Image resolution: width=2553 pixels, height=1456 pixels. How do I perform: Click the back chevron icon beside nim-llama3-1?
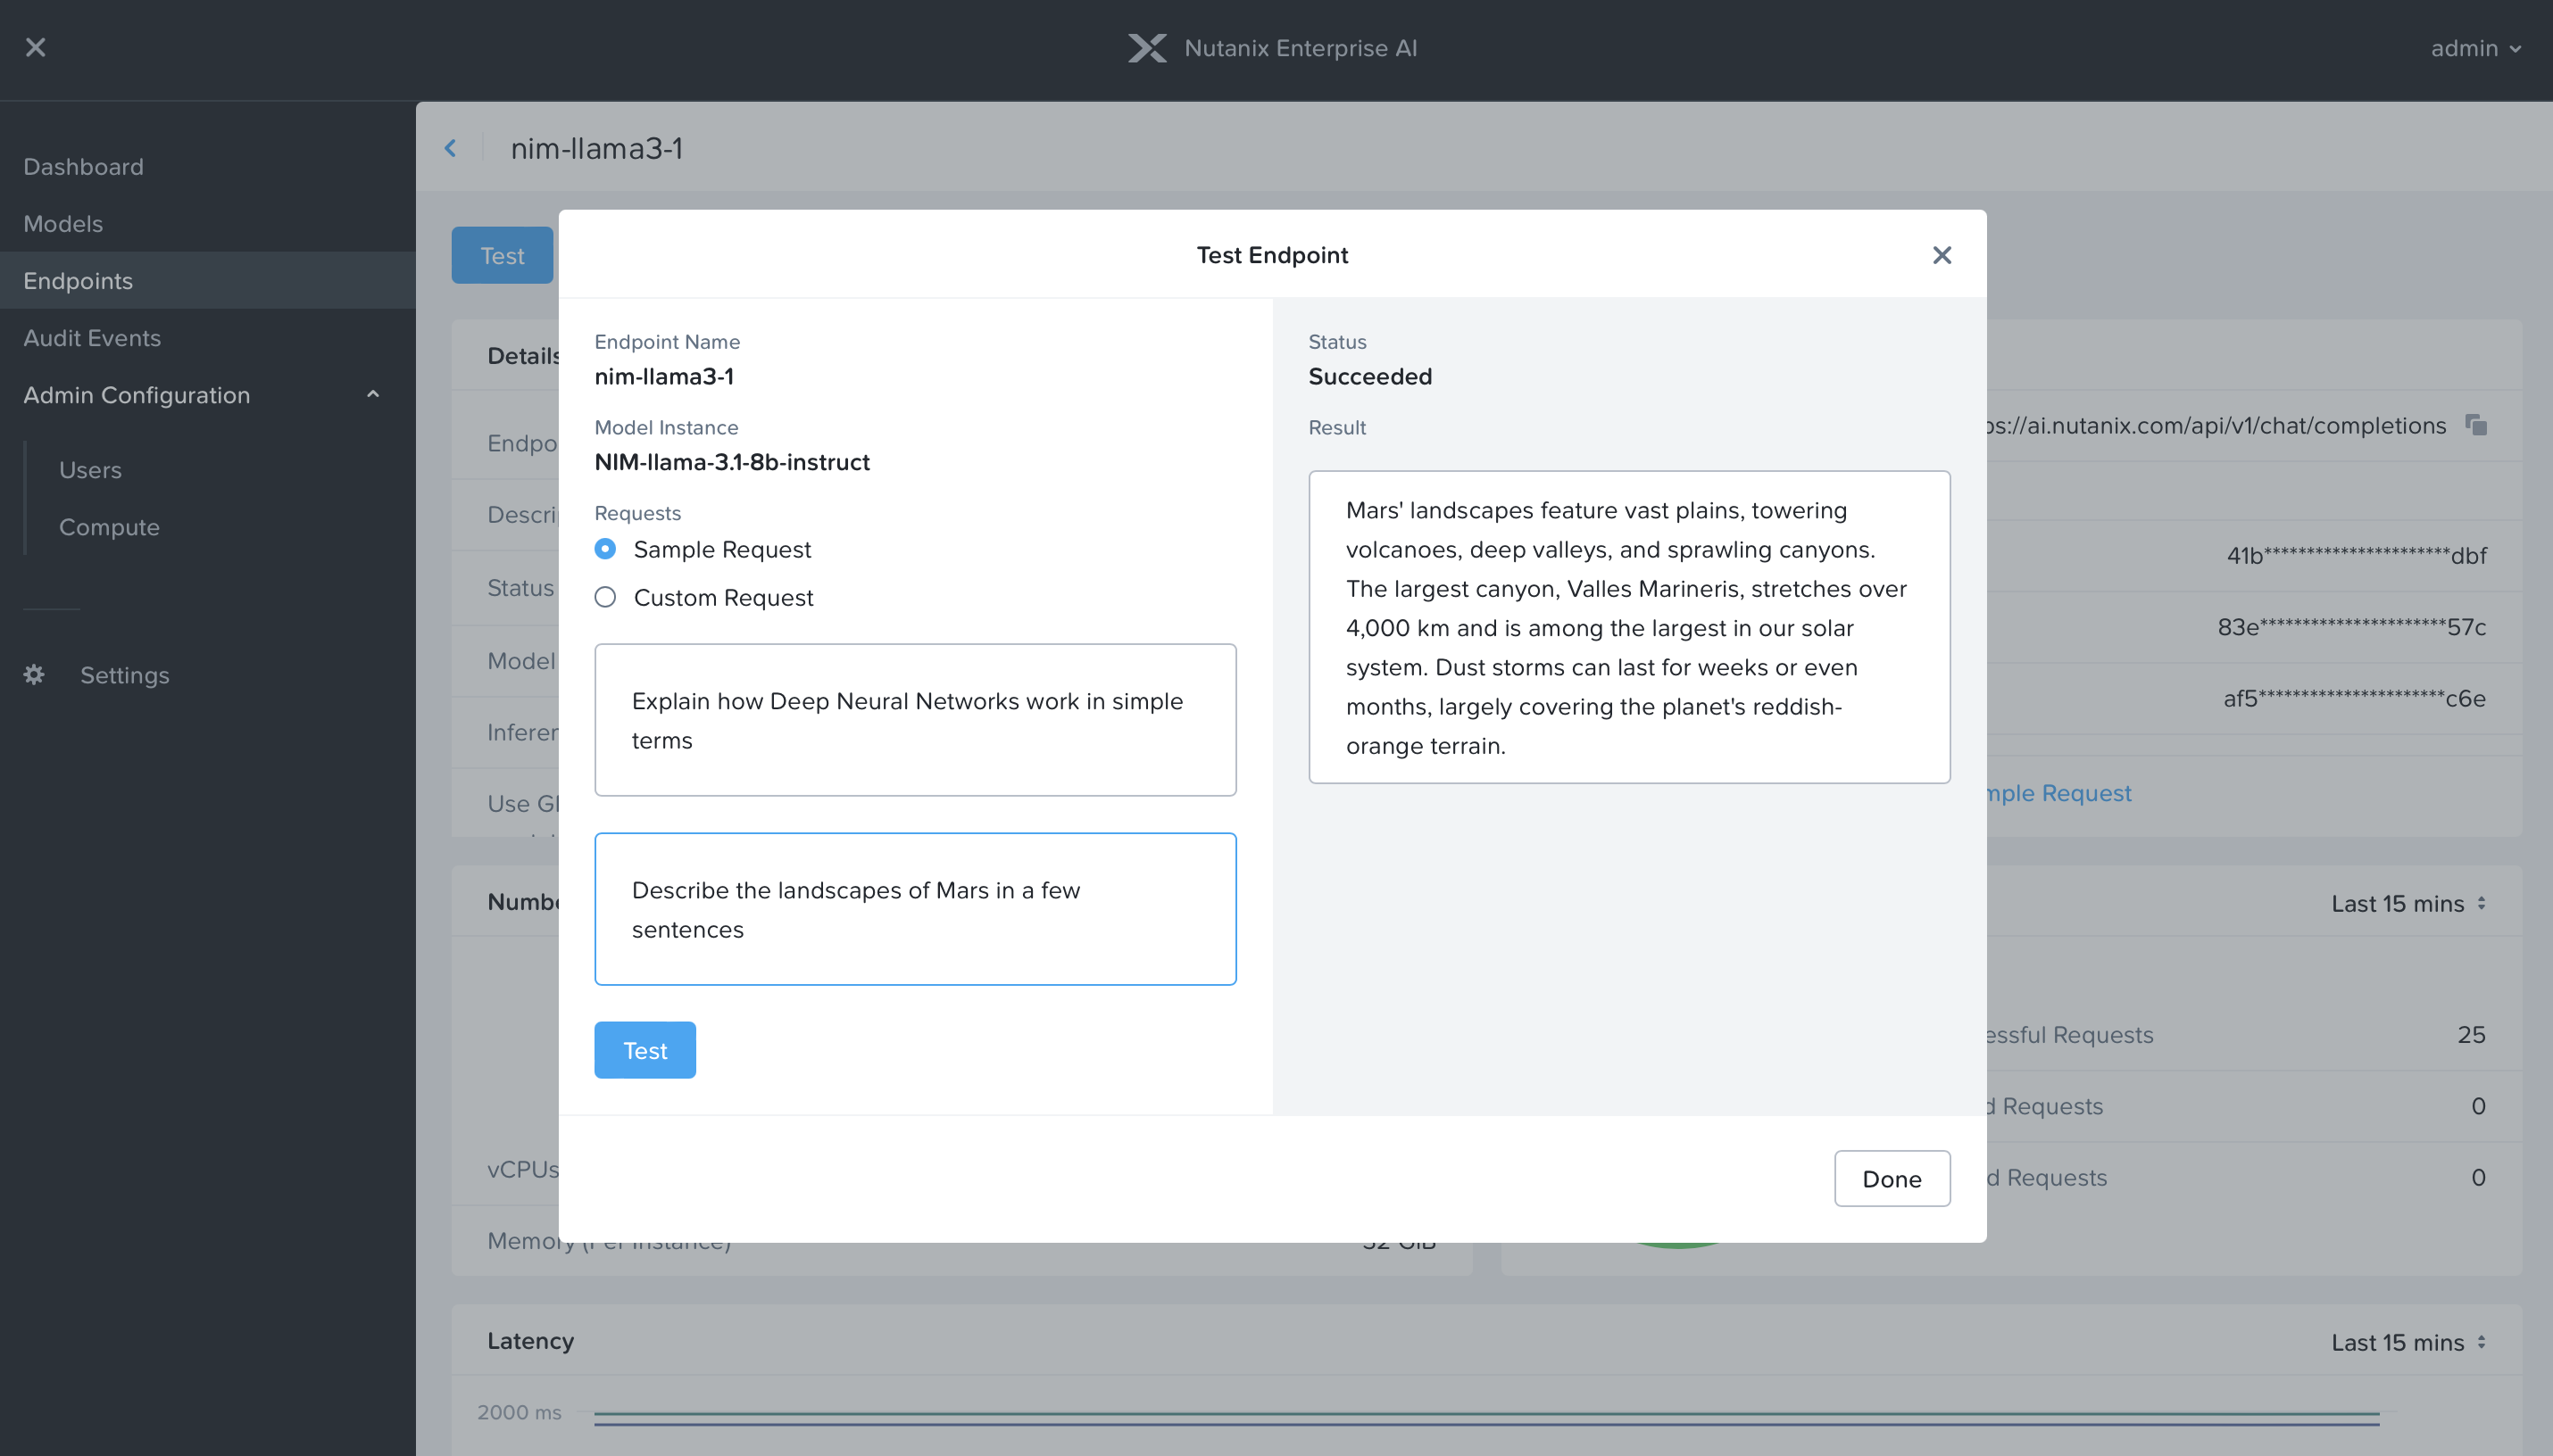(x=454, y=147)
